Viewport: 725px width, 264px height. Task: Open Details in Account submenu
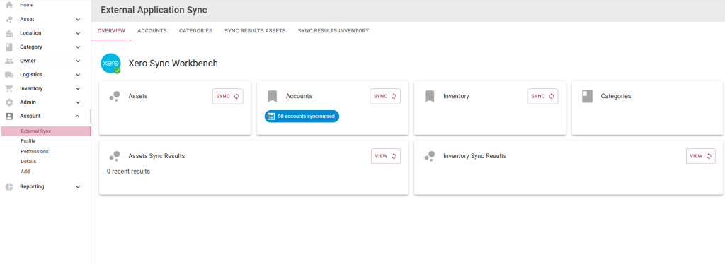pos(28,161)
